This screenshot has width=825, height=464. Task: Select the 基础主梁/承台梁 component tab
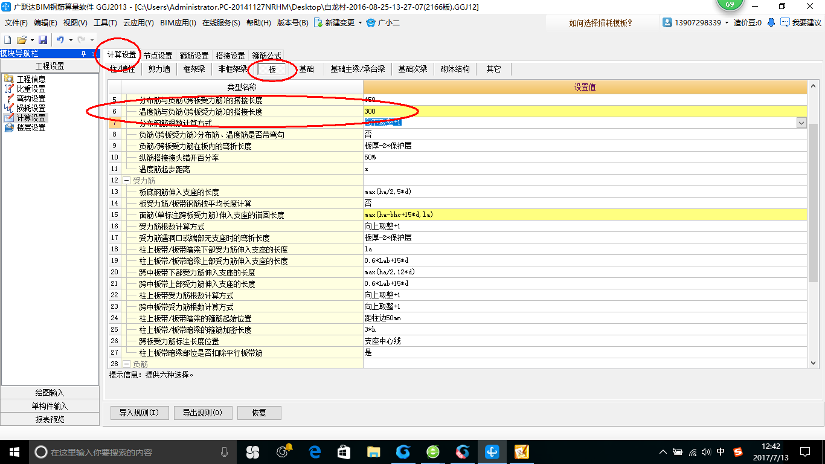point(358,69)
